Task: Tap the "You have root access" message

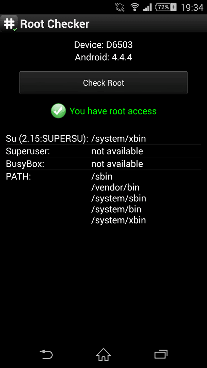Action: click(x=113, y=111)
